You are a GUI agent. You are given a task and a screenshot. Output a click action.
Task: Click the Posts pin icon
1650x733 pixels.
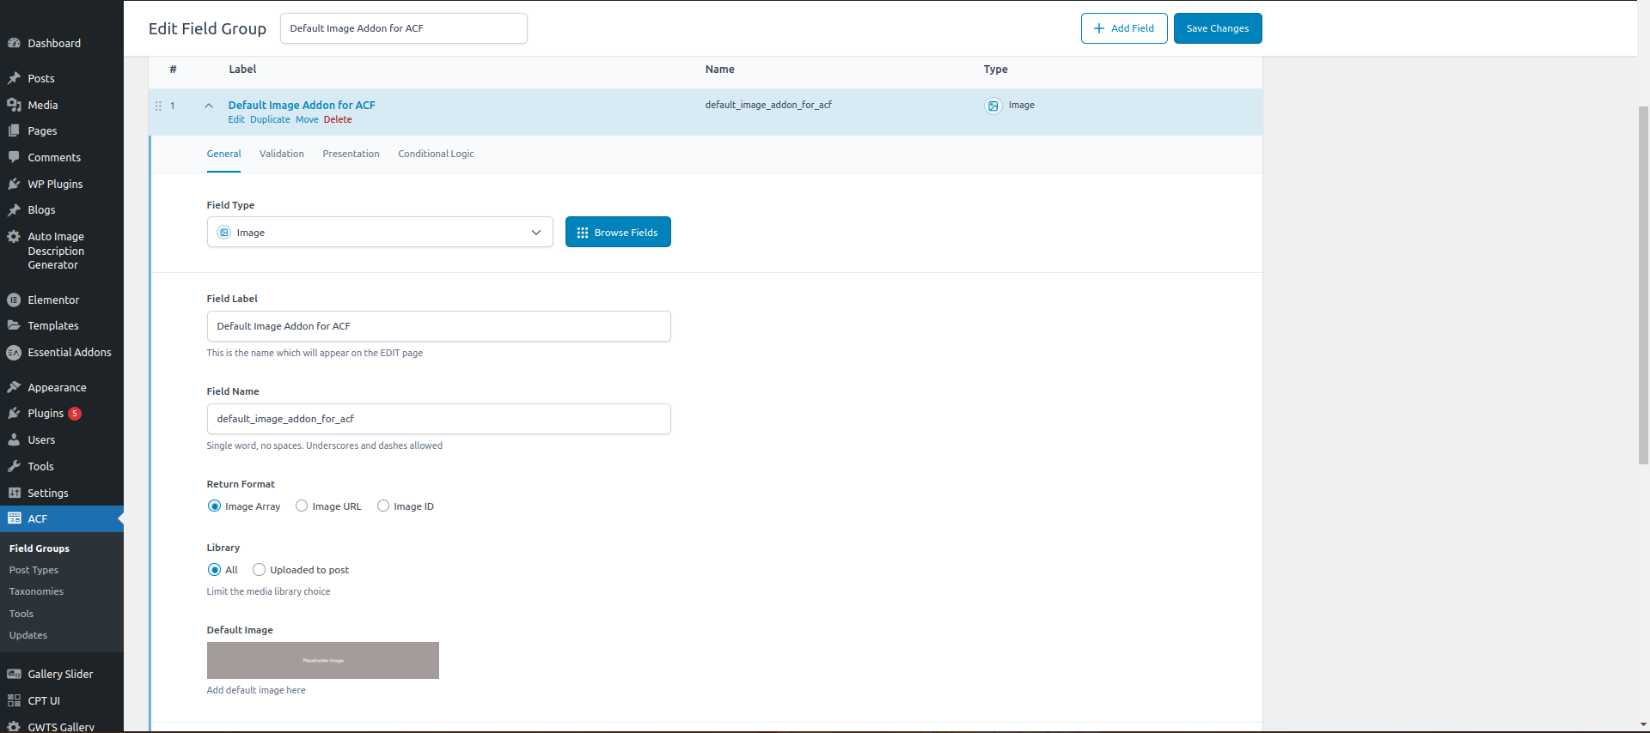tap(14, 78)
